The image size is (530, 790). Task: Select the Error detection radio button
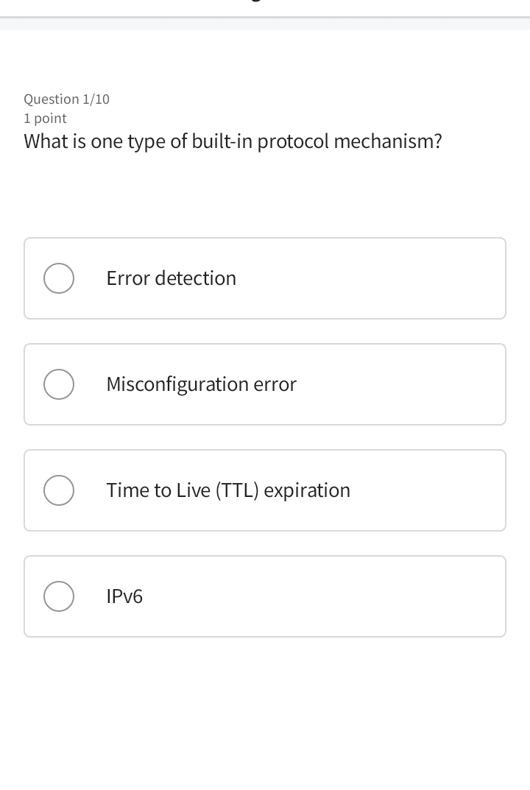tap(59, 278)
